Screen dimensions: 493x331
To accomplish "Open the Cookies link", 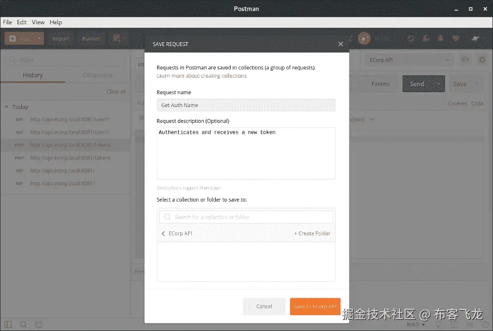I will (457, 104).
